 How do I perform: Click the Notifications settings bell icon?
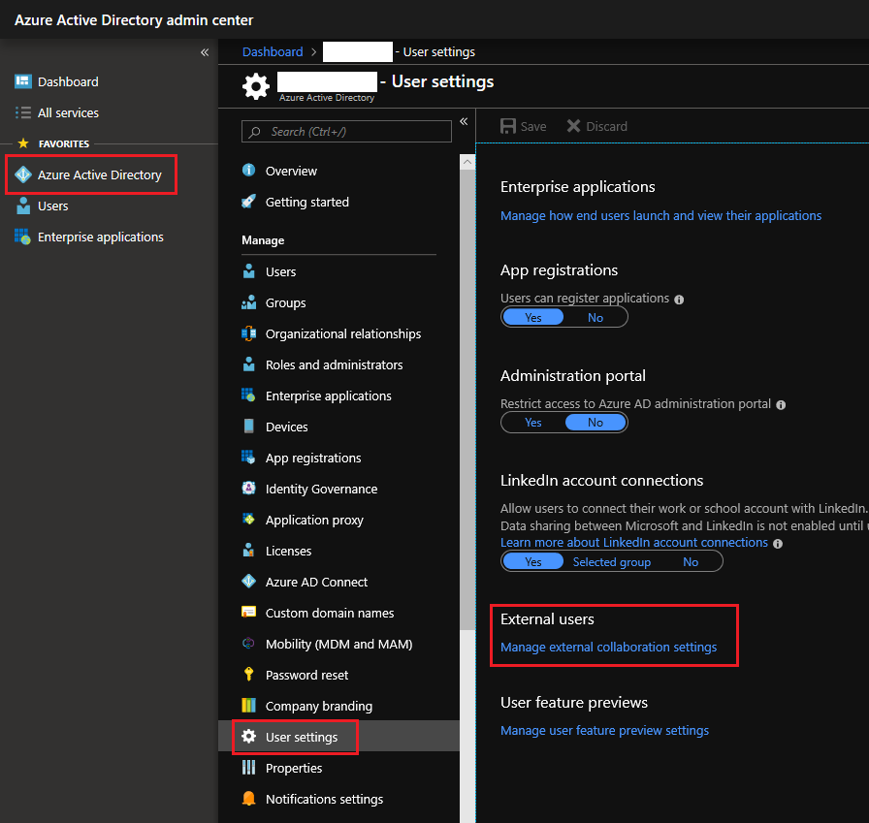click(x=249, y=798)
